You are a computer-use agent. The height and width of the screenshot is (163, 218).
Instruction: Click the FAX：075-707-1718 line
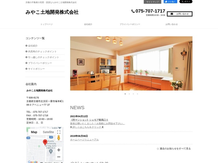37,116
